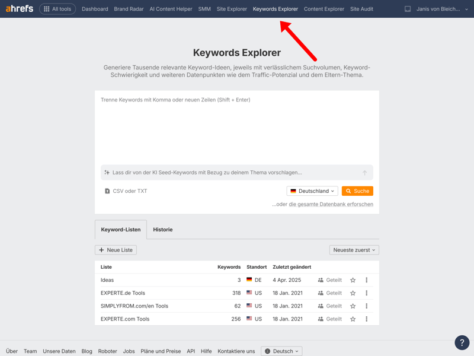Open the Deutschland country dropdown
Viewport: 474px width, 356px height.
[x=312, y=191]
